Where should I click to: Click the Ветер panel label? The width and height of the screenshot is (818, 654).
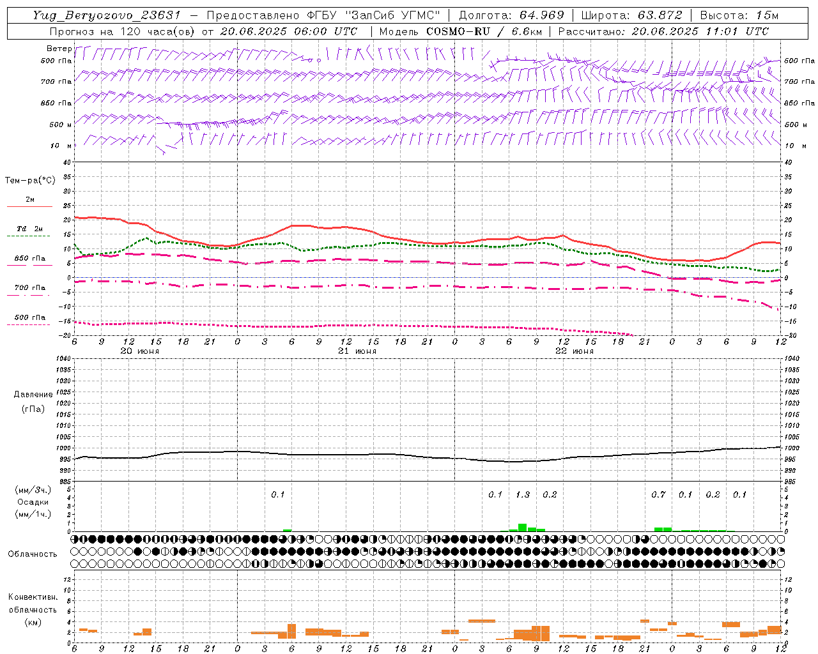(59, 49)
